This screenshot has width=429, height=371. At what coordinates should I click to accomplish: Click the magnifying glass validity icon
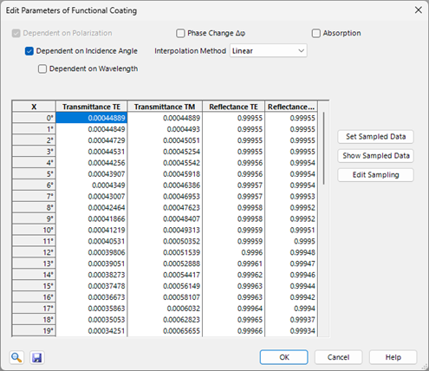(x=16, y=357)
